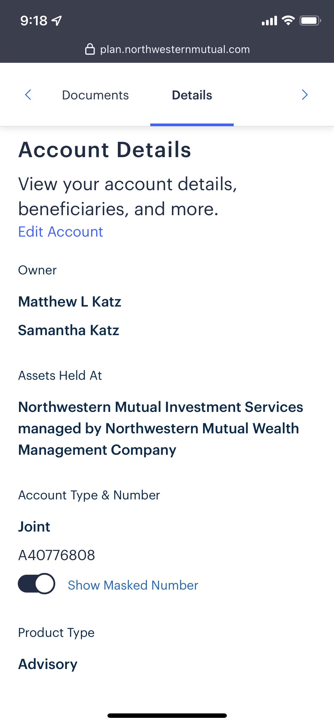334x725 pixels.
Task: Tap owner name Samantha Katz
Action: click(x=69, y=330)
